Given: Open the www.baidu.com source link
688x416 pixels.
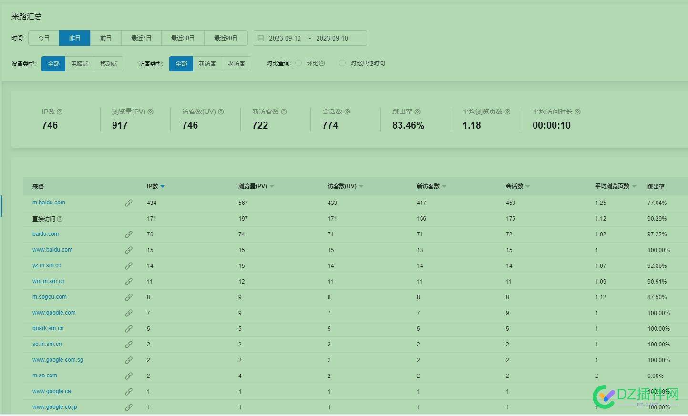Looking at the screenshot, I should pos(52,250).
